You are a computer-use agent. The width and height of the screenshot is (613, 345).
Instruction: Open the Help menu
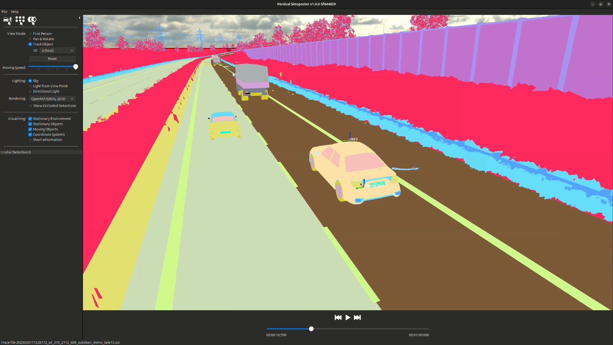click(15, 12)
